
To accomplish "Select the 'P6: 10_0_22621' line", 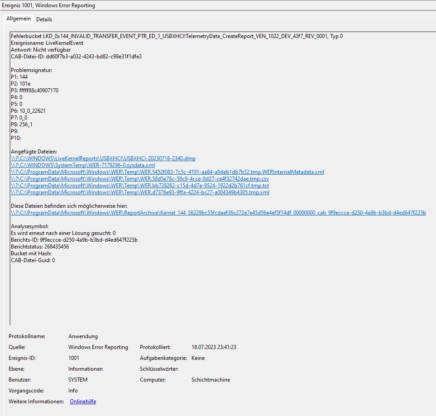I will point(28,110).
